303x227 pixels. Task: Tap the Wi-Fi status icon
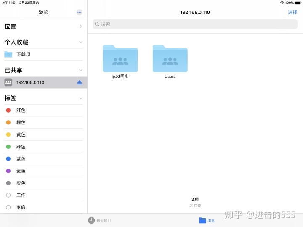[282, 3]
